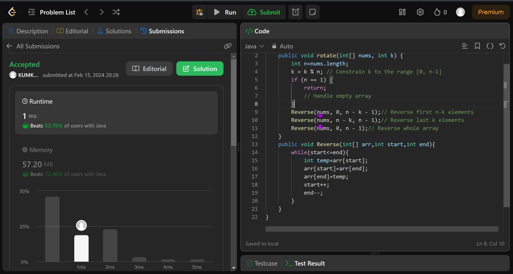Screen dimensions: 513x274
Task: Click the 3ms distribution bar
Action: click(x=139, y=259)
